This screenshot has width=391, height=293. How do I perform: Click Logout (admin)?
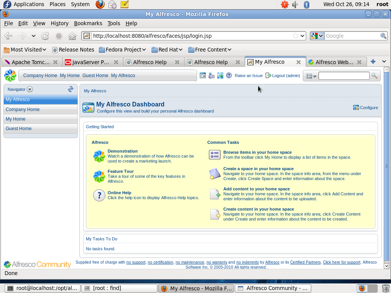coord(283,76)
